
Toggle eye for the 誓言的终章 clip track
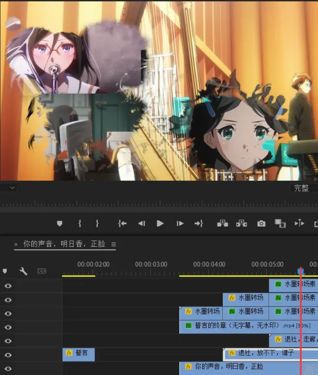[x=8, y=327]
